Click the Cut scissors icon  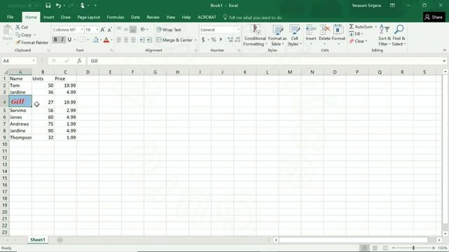[18, 27]
